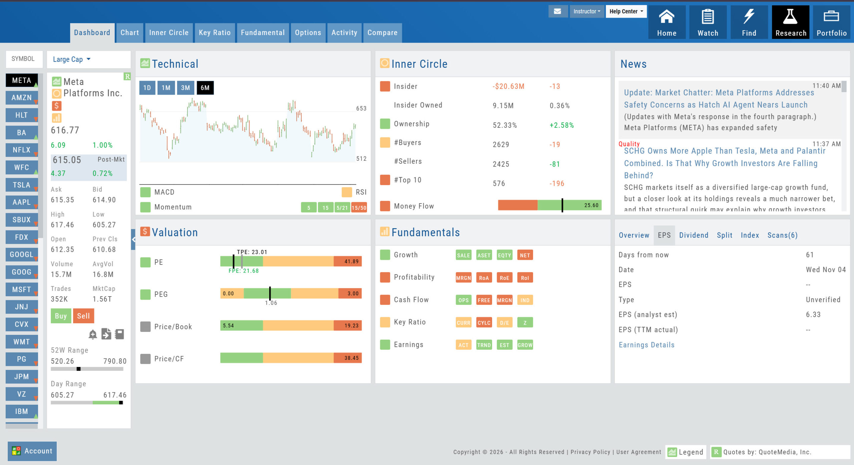Image resolution: width=854 pixels, height=465 pixels.
Task: Click the PE valuation bar
Action: tap(291, 261)
